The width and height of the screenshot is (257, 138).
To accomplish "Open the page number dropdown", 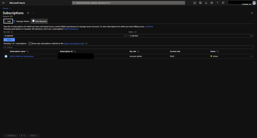I will point(23,135).
